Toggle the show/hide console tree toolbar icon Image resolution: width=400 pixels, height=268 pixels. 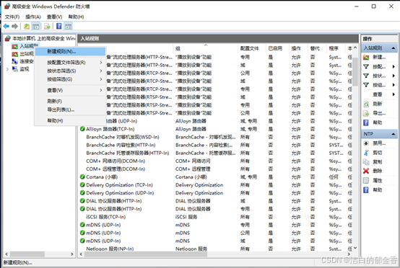pos(36,26)
